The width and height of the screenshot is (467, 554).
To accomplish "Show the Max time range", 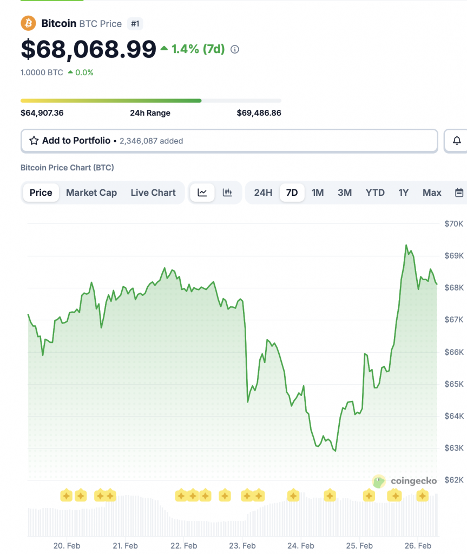I will pos(432,193).
